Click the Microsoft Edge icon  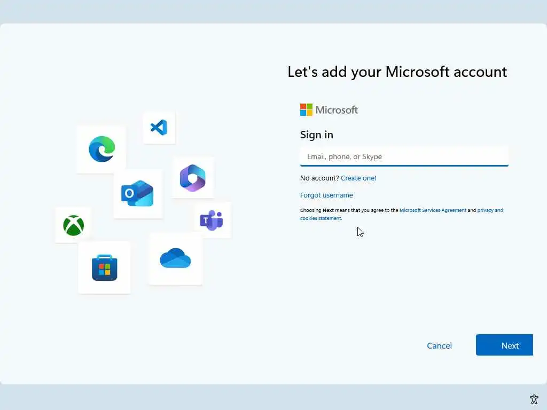[x=102, y=149]
